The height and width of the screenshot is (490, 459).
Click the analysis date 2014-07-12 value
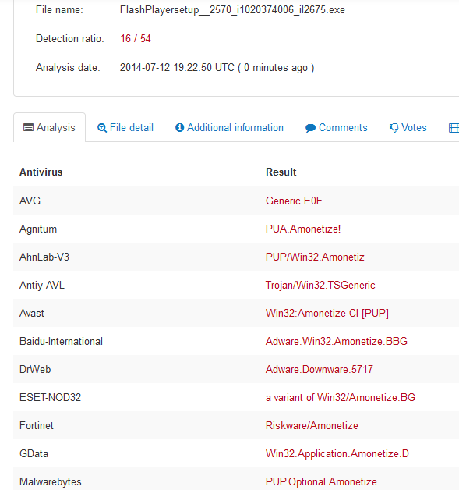217,68
